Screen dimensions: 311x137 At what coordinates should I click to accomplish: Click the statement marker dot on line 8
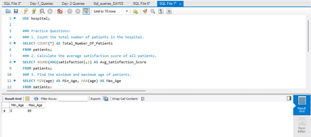[x=15, y=62]
